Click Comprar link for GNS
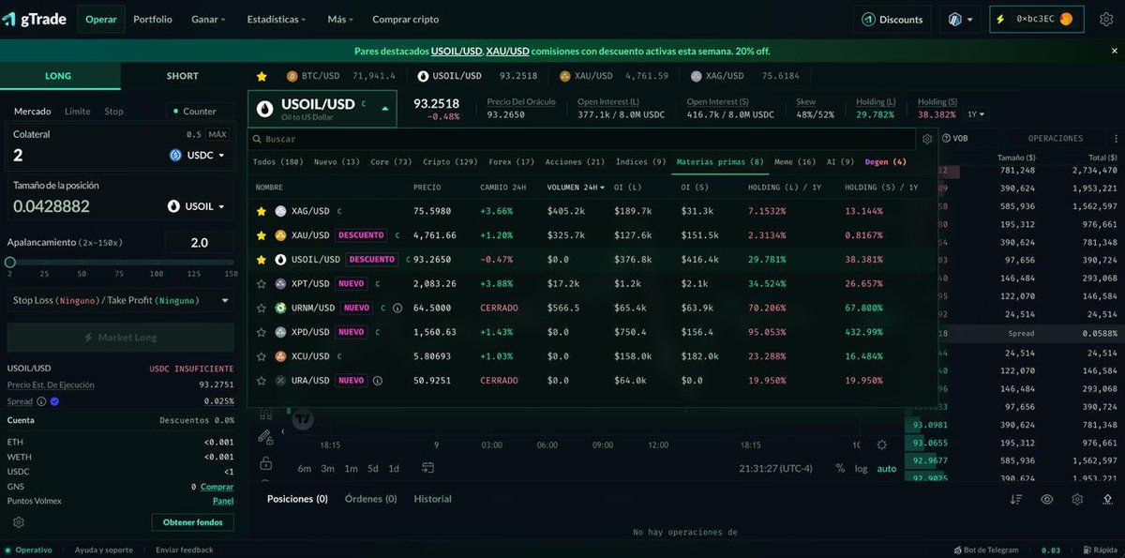 [217, 487]
